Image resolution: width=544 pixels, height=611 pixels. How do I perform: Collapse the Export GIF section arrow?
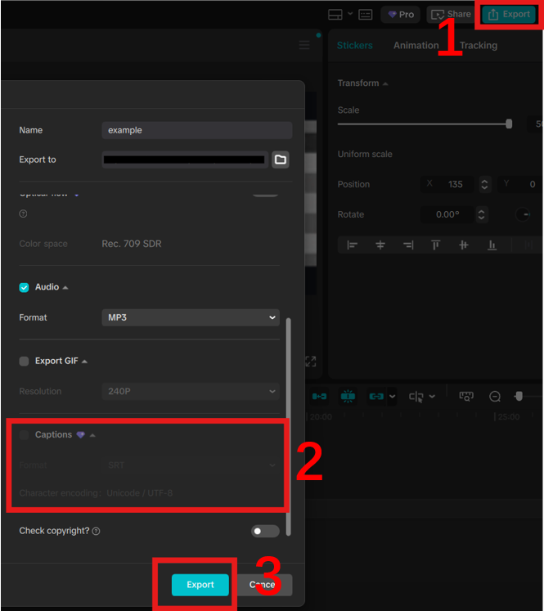point(84,362)
